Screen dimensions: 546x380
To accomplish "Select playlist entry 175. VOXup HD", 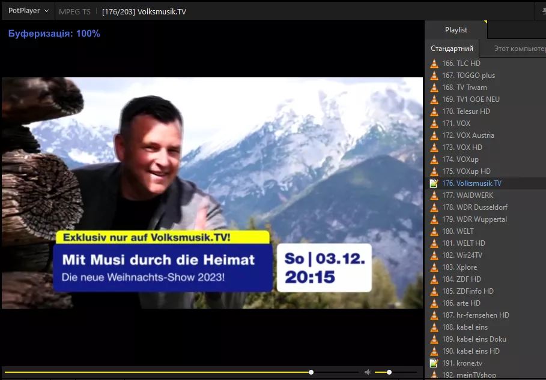I will point(485,171).
